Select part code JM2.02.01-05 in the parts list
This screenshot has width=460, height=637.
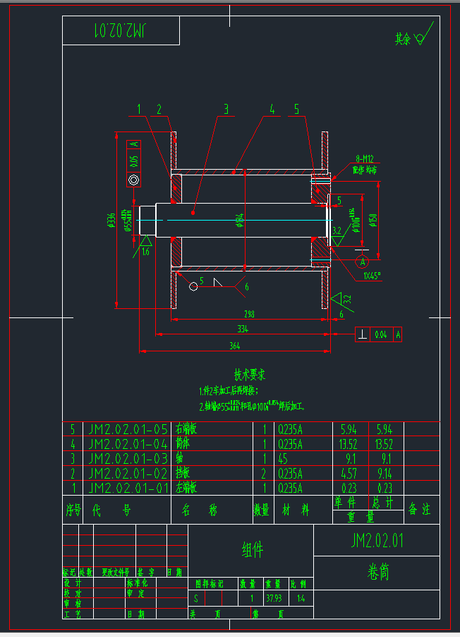coord(128,429)
